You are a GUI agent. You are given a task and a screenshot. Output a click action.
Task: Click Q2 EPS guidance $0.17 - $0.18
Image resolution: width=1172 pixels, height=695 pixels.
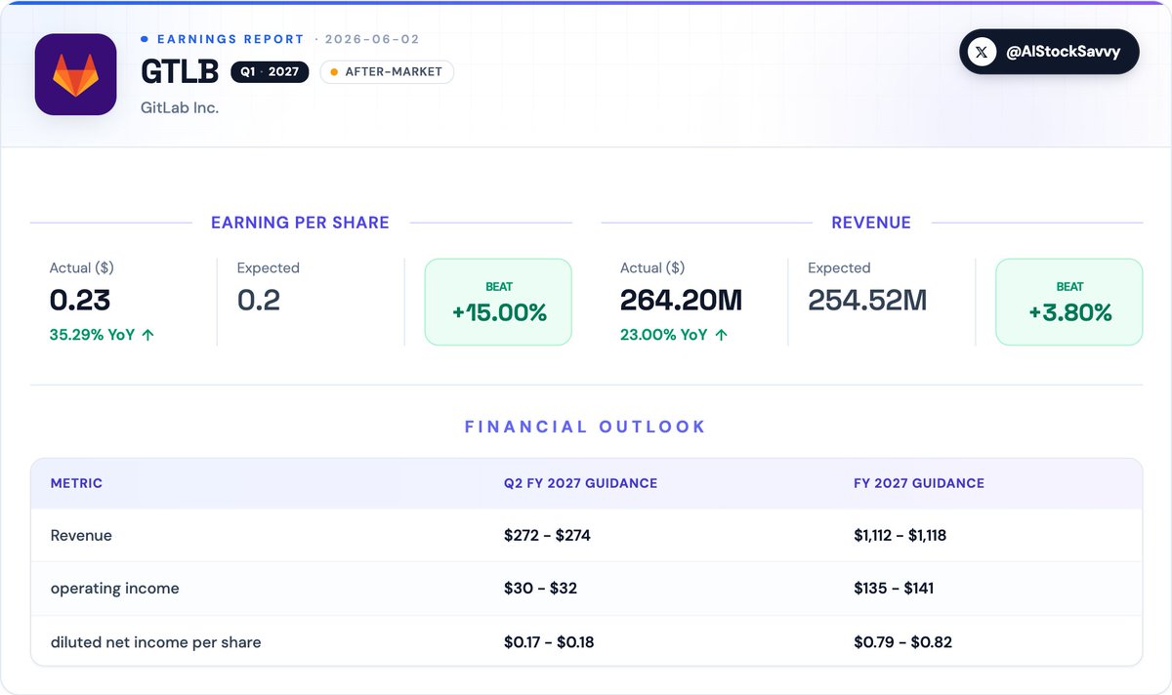549,642
